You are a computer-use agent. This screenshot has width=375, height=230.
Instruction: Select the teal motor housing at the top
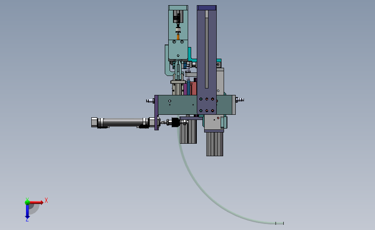pyautogui.click(x=178, y=32)
